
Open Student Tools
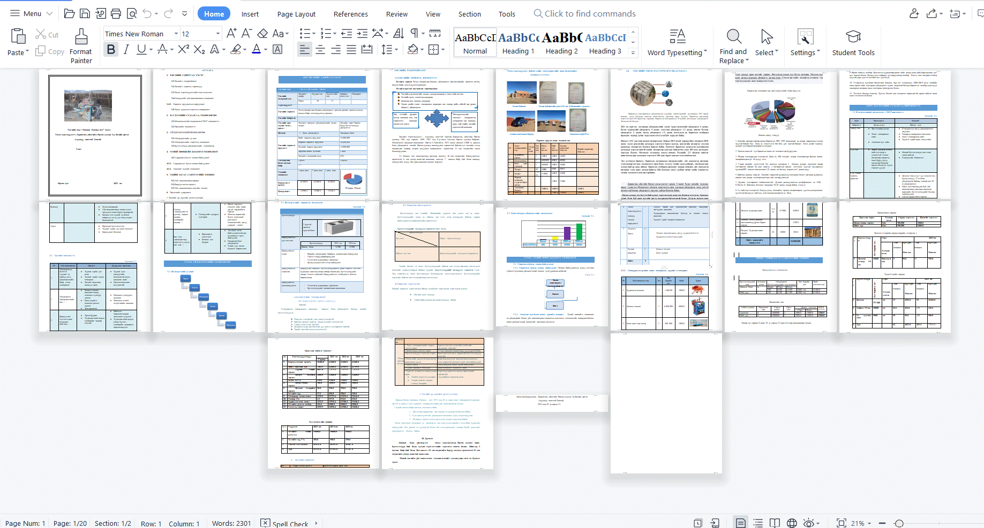tap(853, 43)
